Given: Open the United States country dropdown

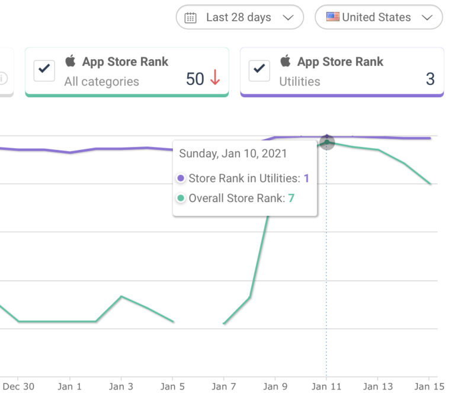Looking at the screenshot, I should (x=378, y=18).
